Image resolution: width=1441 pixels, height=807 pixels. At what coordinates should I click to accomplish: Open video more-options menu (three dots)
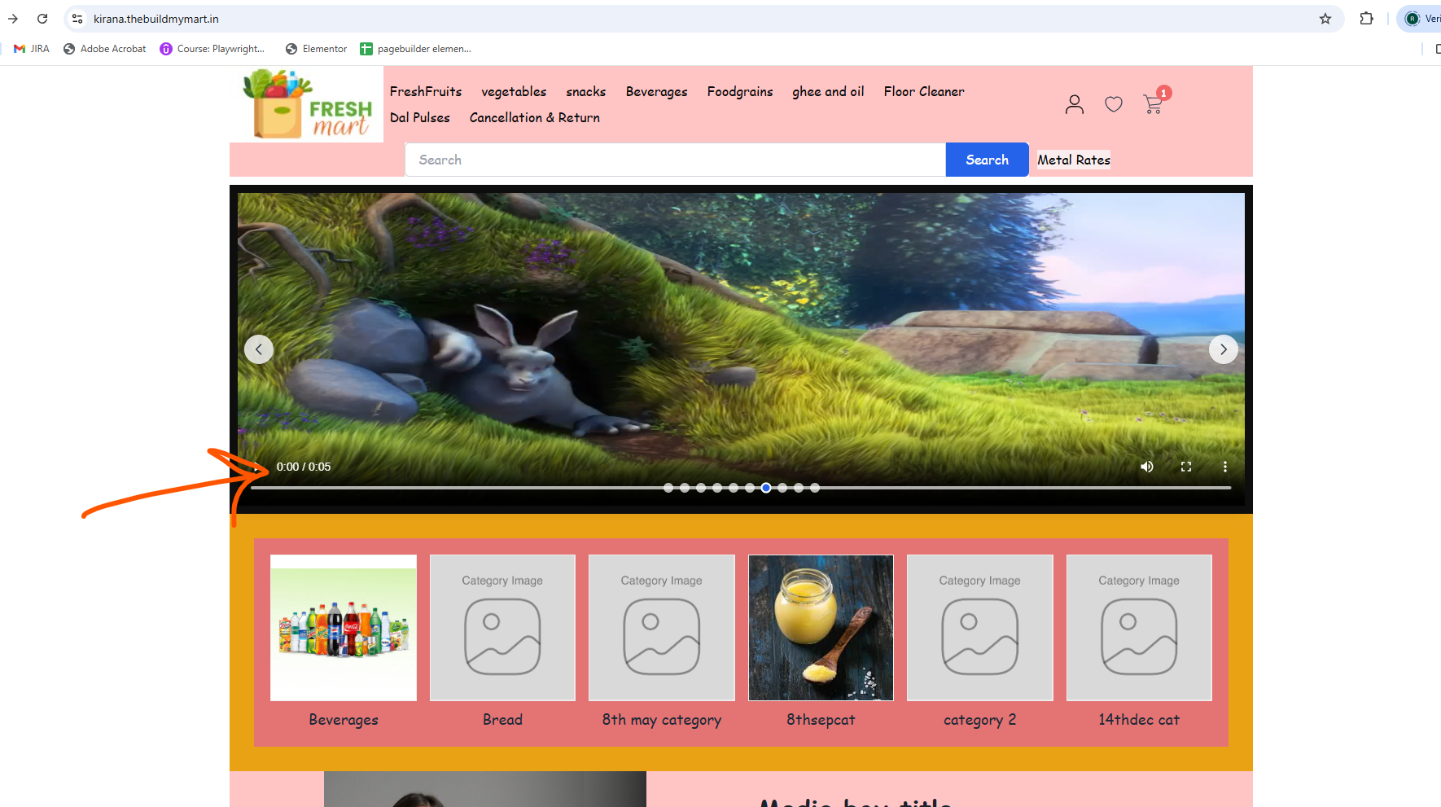point(1225,467)
